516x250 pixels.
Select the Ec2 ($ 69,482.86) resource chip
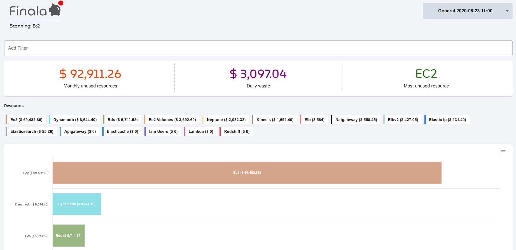click(26, 120)
